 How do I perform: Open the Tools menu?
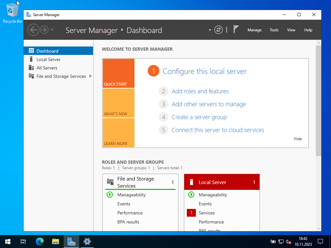coord(274,30)
